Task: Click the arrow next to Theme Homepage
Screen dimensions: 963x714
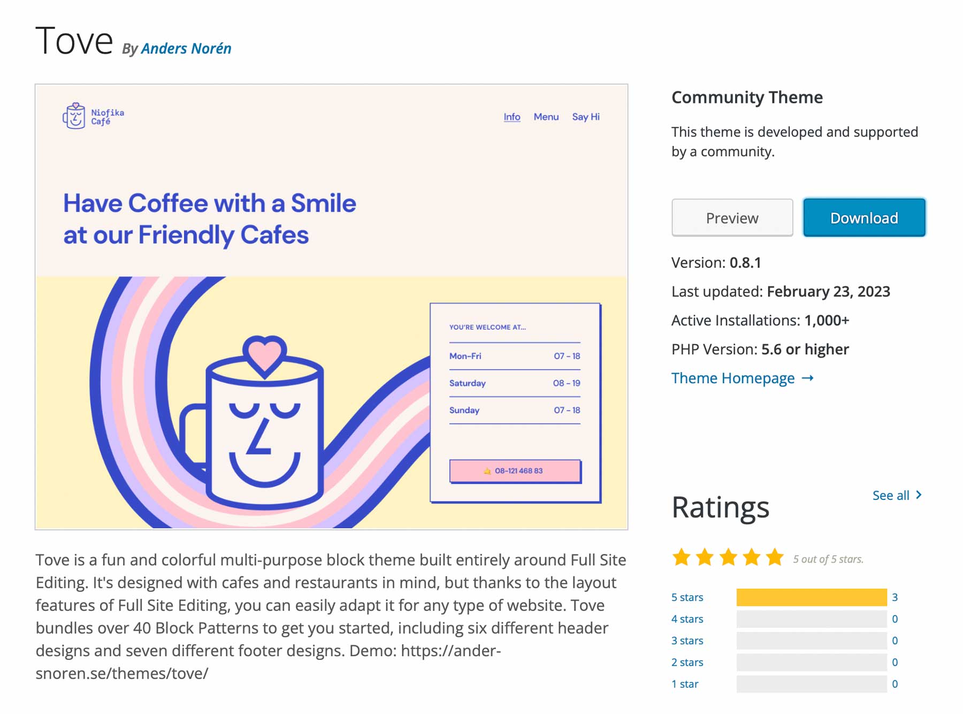Action: pos(807,378)
